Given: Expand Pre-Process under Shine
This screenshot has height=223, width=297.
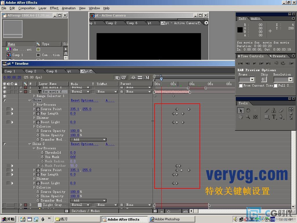Looking at the screenshot, I should pyautogui.click(x=34, y=105).
